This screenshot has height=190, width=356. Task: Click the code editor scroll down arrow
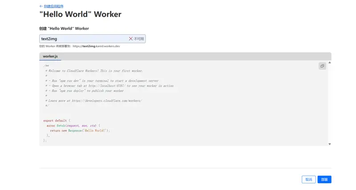point(330,144)
